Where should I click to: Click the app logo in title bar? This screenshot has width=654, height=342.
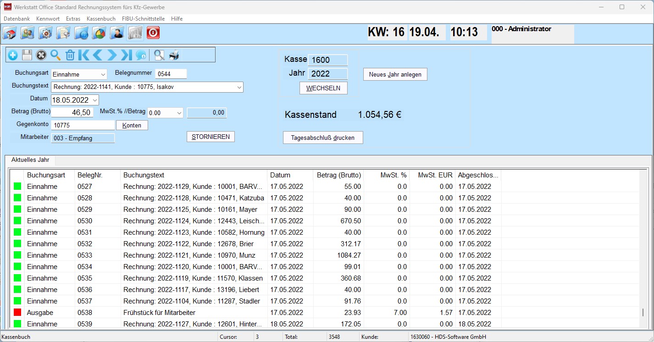pos(7,7)
